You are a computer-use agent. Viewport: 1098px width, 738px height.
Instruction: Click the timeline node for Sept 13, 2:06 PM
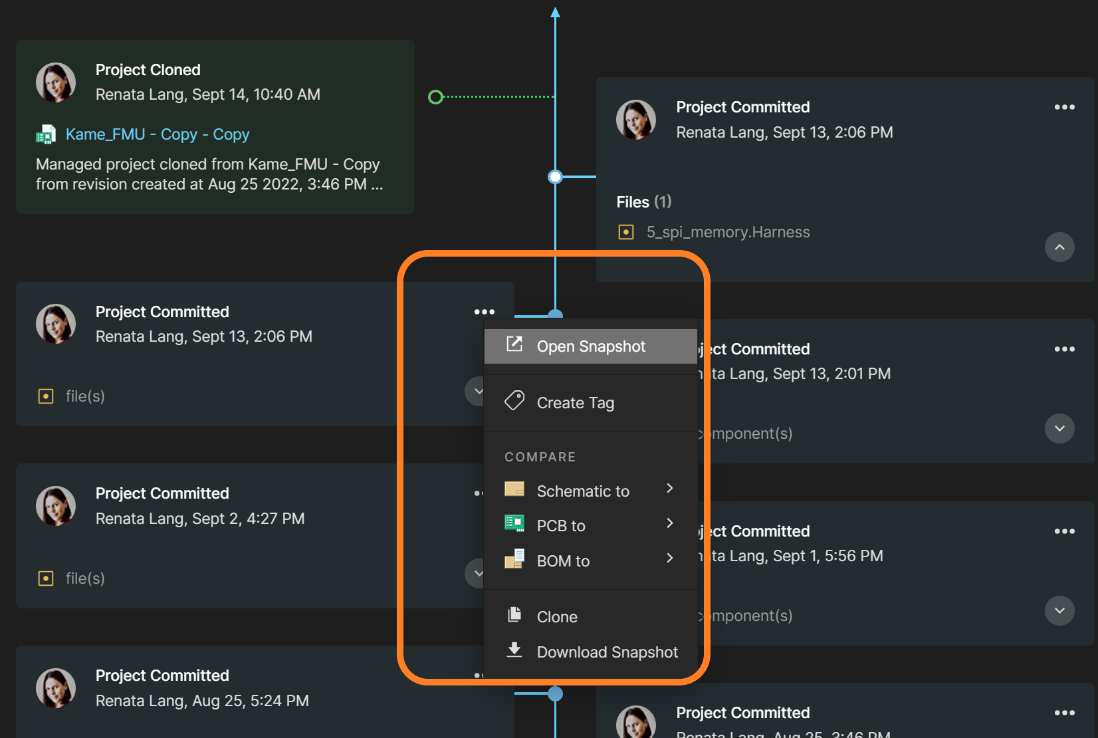[555, 177]
